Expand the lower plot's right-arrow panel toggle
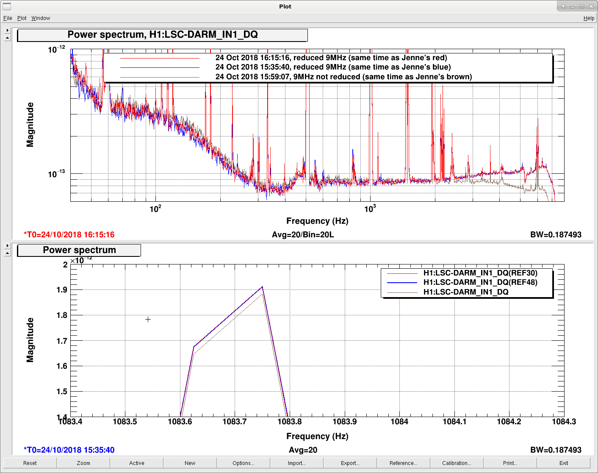598x473 pixels. [x=7, y=246]
